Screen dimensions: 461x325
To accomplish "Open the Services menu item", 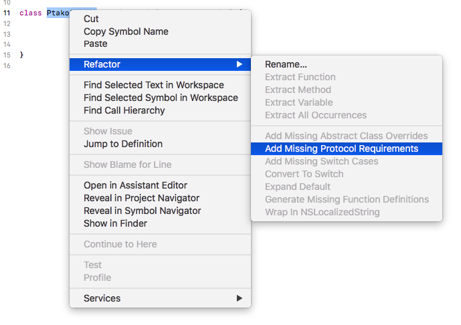I will [102, 298].
